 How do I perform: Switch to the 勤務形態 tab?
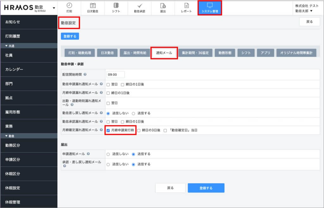tap(225, 53)
